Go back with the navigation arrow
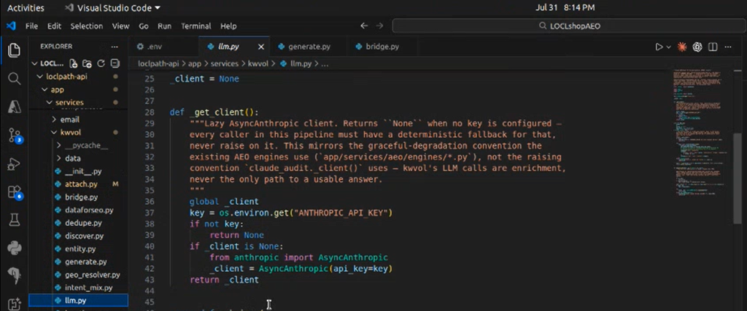 point(364,25)
